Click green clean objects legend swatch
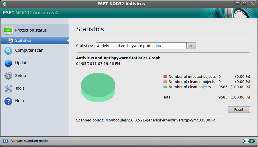Image resolution: width=258 pixels, height=147 pixels. [165, 87]
